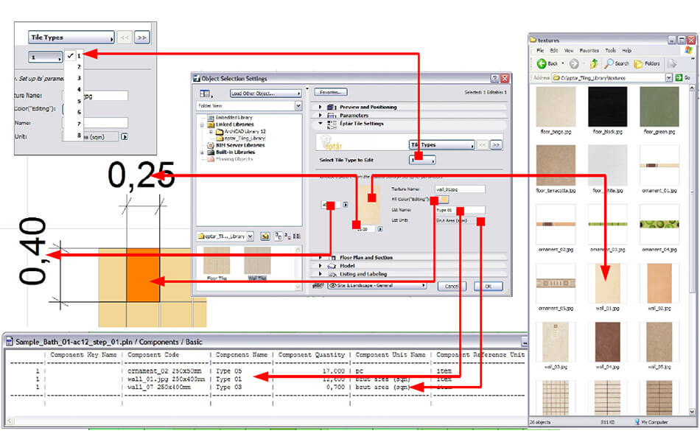The image size is (700, 442).
Task: Click the Up folder icon in Explorer
Action: [x=594, y=64]
